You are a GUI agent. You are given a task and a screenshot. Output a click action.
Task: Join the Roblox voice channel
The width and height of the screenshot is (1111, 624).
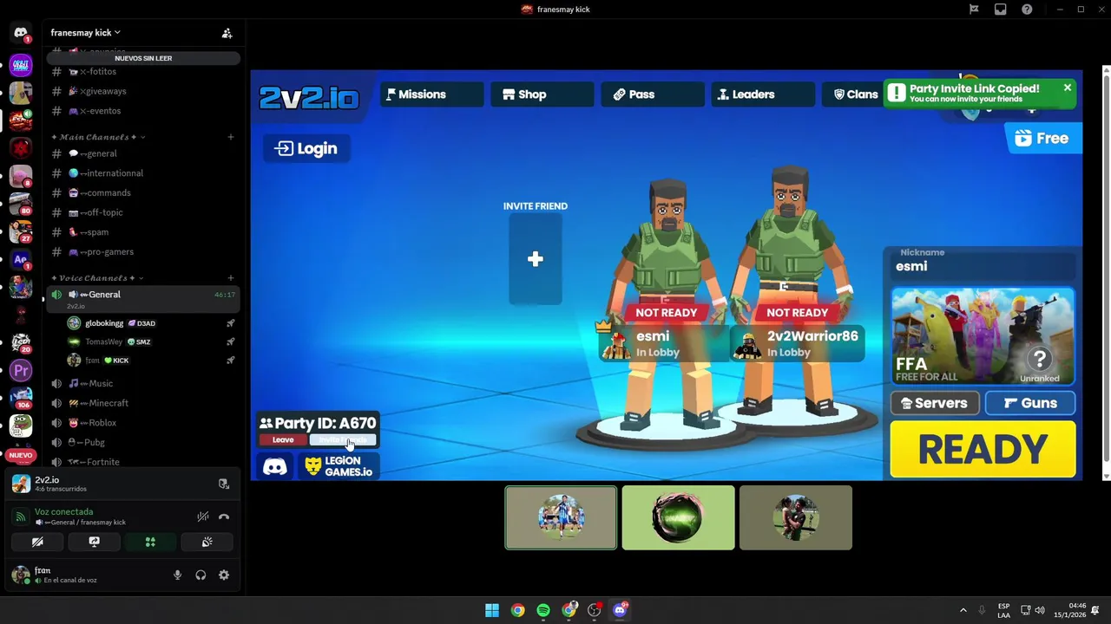tap(143, 423)
